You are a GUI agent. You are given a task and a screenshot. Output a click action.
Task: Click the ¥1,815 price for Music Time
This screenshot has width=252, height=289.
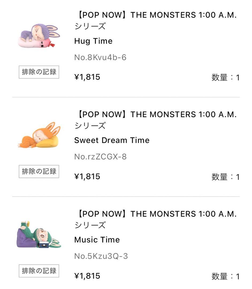tap(87, 276)
